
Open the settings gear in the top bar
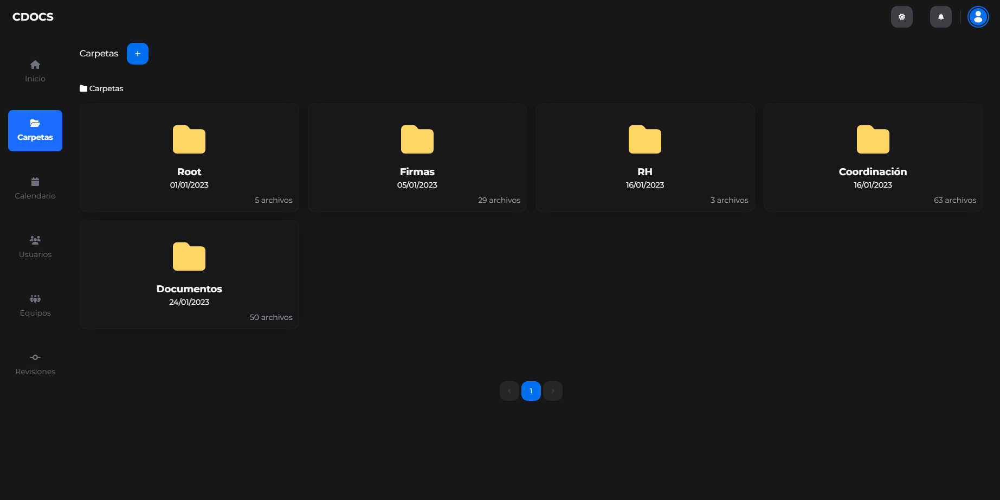901,17
